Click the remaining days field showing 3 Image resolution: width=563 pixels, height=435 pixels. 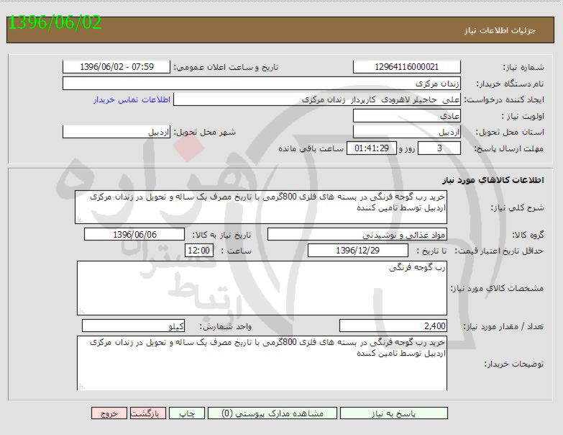pos(439,148)
